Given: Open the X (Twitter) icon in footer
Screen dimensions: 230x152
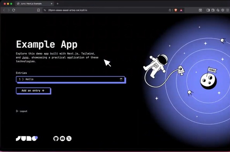Looking at the screenshot, I should tap(69, 138).
